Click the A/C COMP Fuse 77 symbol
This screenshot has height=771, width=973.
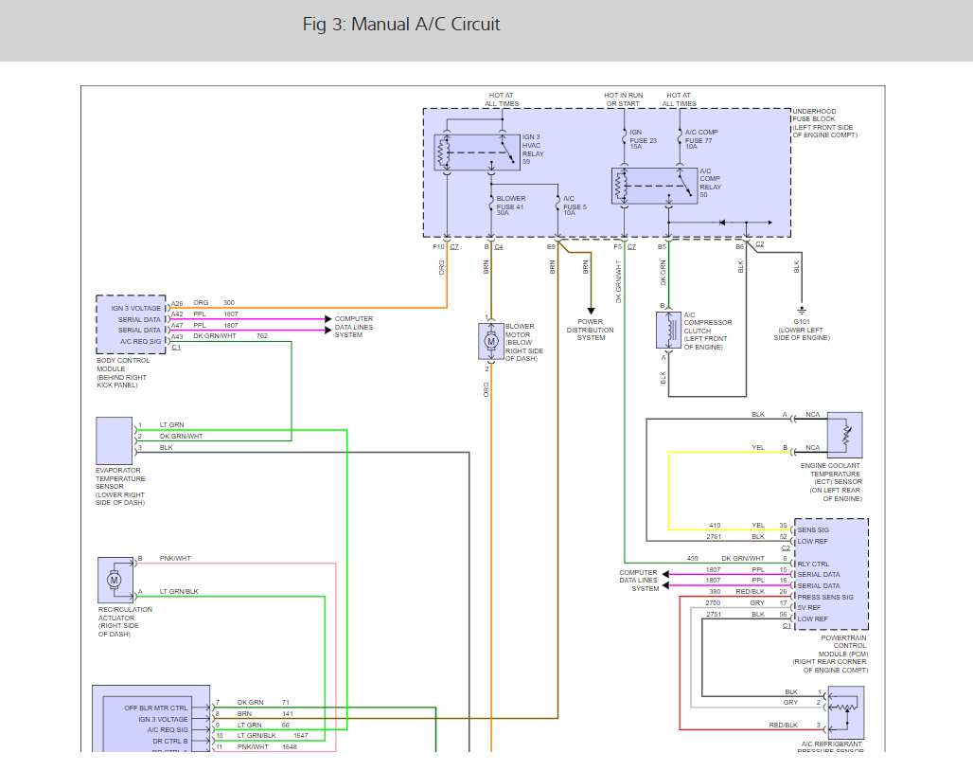(x=680, y=137)
